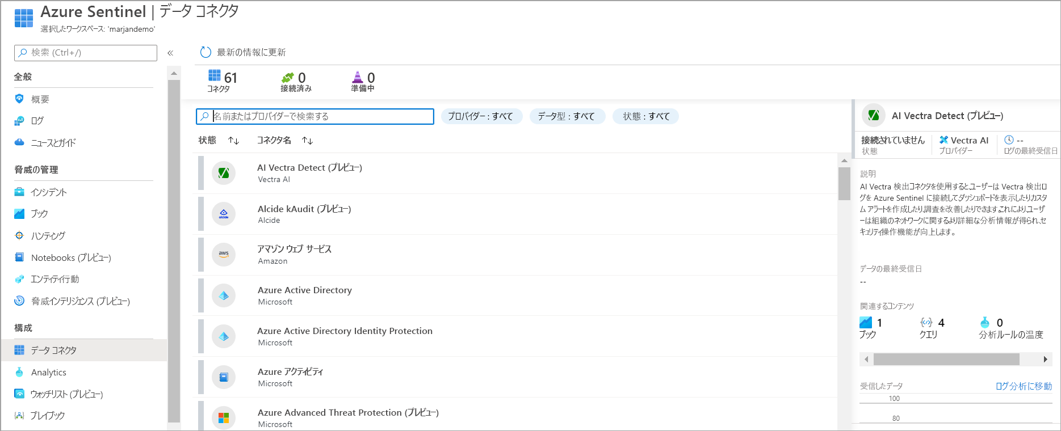The width and height of the screenshot is (1061, 431).
Task: Click the right arrow of the details scrollbar
Action: [x=1046, y=359]
